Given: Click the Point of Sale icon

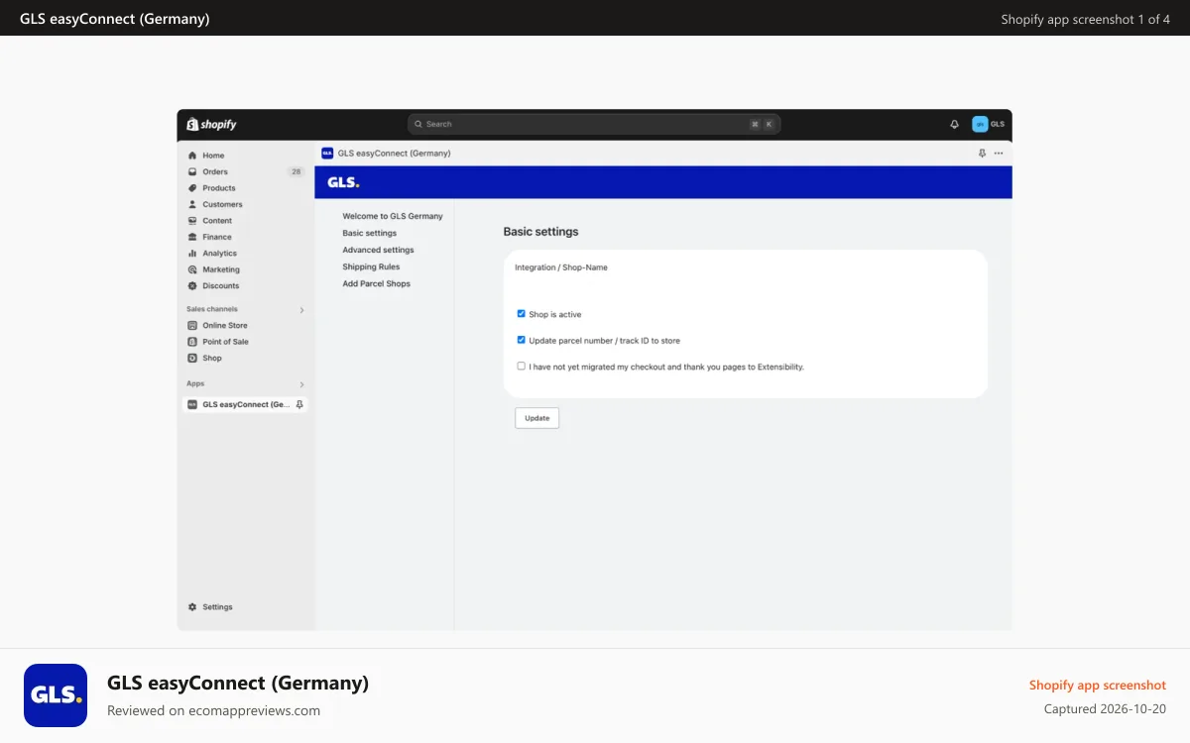Looking at the screenshot, I should point(192,342).
